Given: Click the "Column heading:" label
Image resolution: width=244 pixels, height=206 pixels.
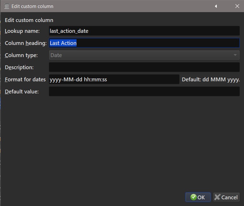Looking at the screenshot, I should (x=26, y=43).
